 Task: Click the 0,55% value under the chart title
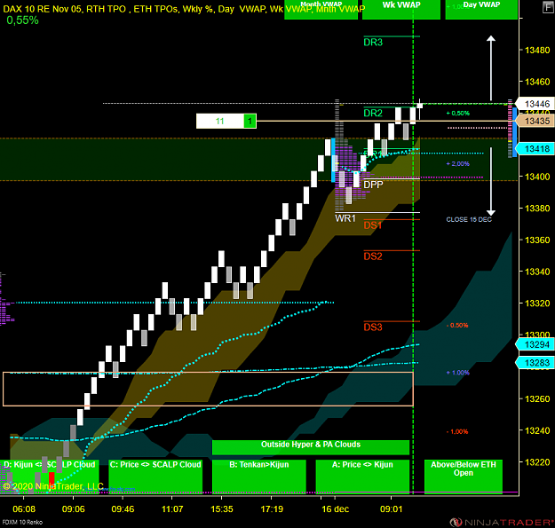tap(23, 20)
